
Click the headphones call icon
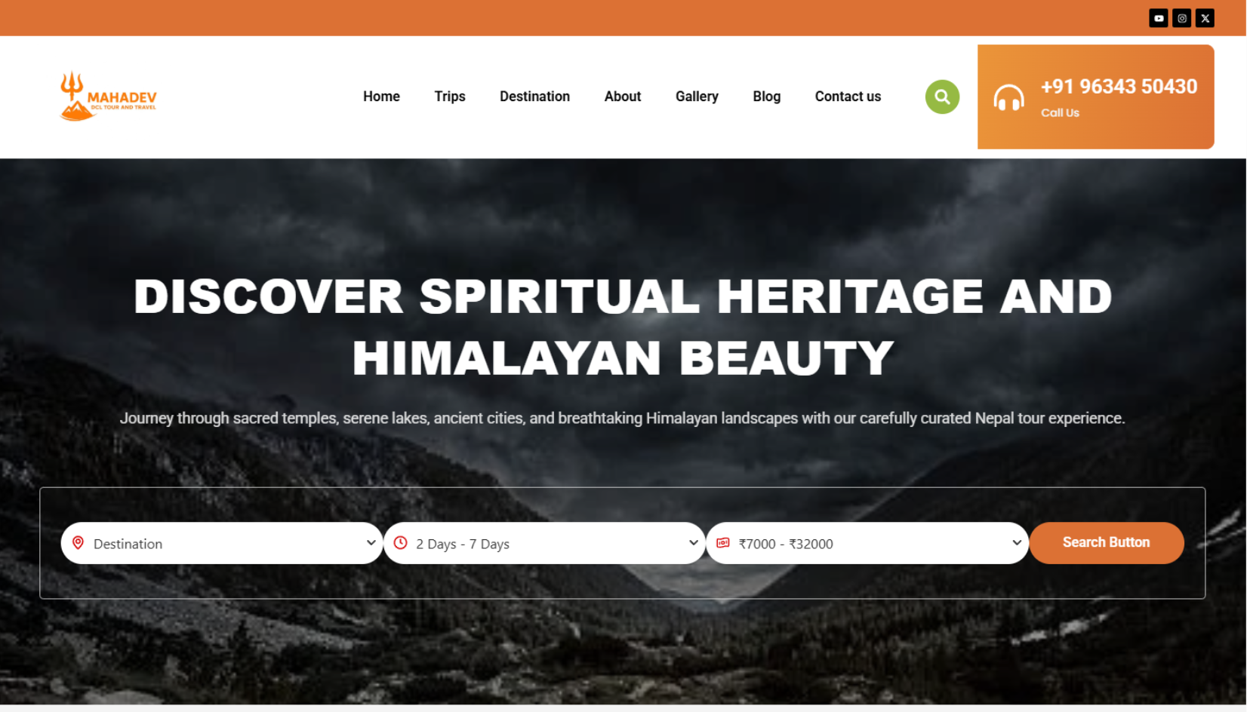tap(1008, 98)
